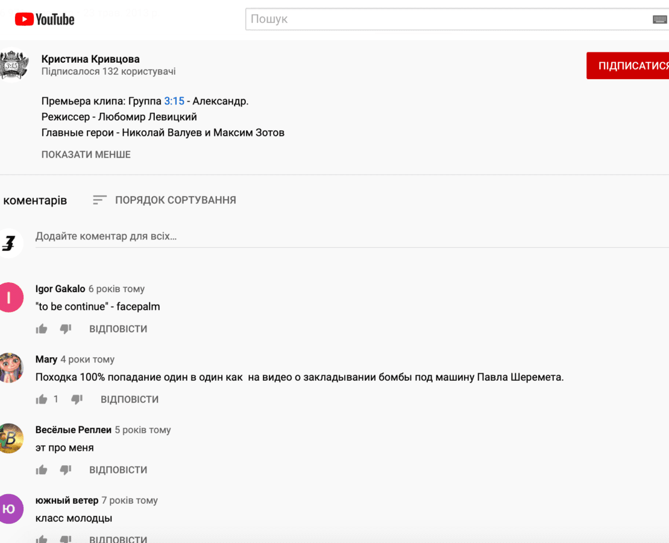Open the южный ветер author name
Image resolution: width=669 pixels, height=543 pixels.
[x=67, y=500]
